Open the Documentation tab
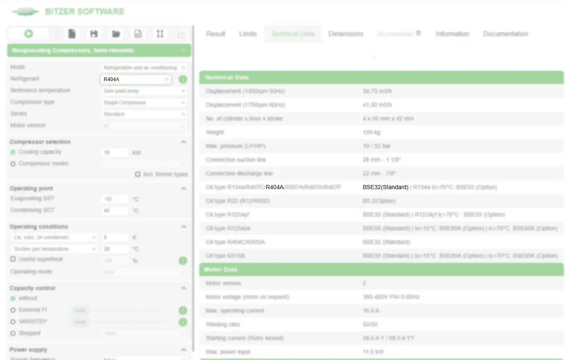 [506, 34]
